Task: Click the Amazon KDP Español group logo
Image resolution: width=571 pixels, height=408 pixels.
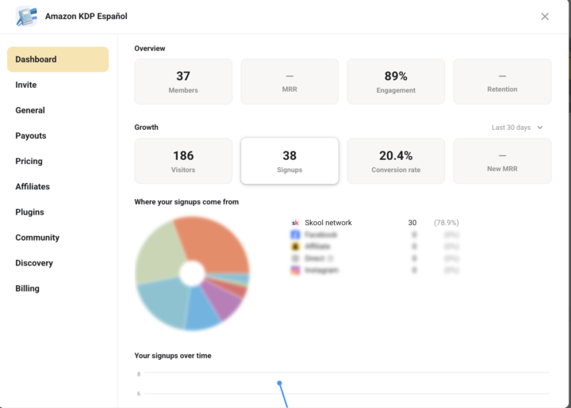Action: tap(26, 17)
